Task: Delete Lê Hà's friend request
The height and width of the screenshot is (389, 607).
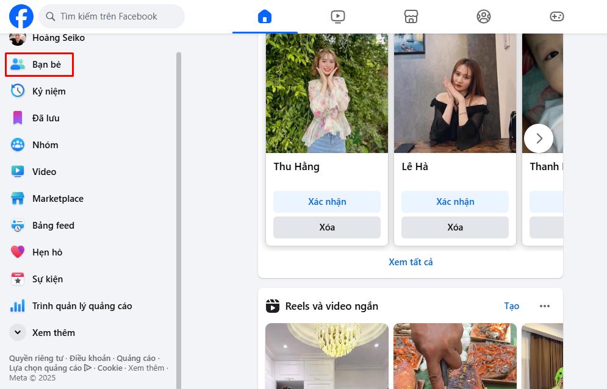Action: [x=455, y=227]
